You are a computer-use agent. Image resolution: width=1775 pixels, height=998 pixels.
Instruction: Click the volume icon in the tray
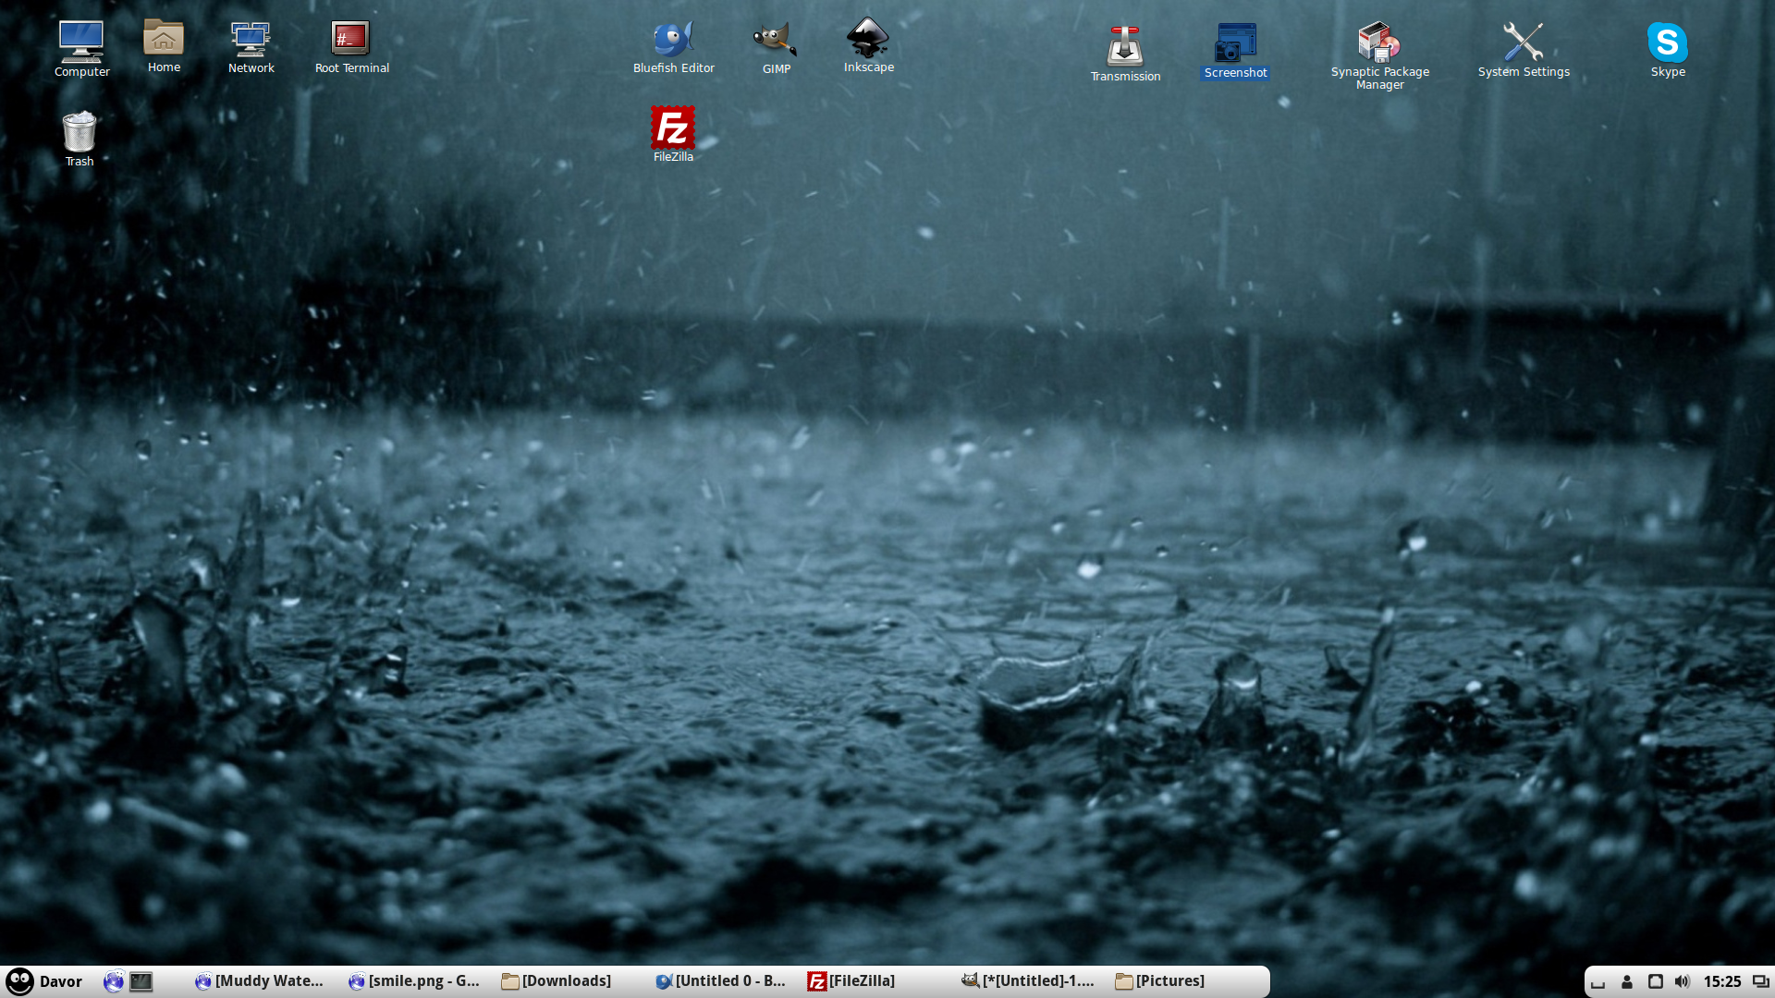pos(1682,981)
